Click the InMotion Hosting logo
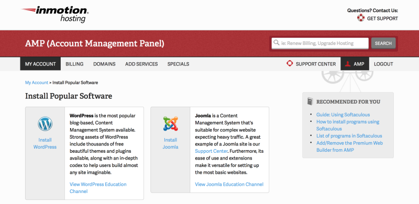 click(56, 15)
